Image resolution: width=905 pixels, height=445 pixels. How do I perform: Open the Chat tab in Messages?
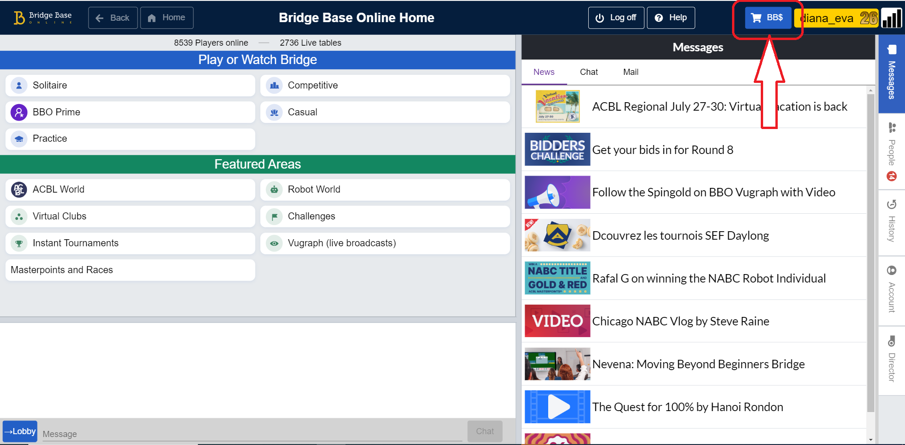(x=588, y=72)
